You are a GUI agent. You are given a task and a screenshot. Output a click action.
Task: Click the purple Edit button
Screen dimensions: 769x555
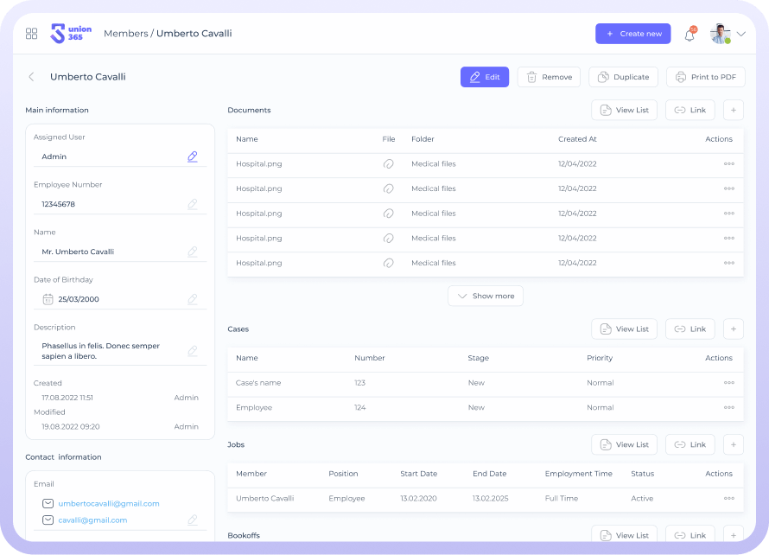tap(484, 77)
